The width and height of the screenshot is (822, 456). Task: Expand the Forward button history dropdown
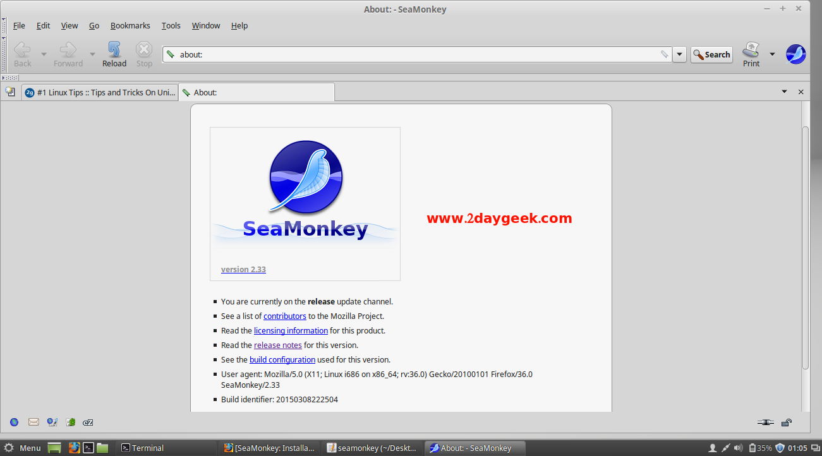[92, 54]
